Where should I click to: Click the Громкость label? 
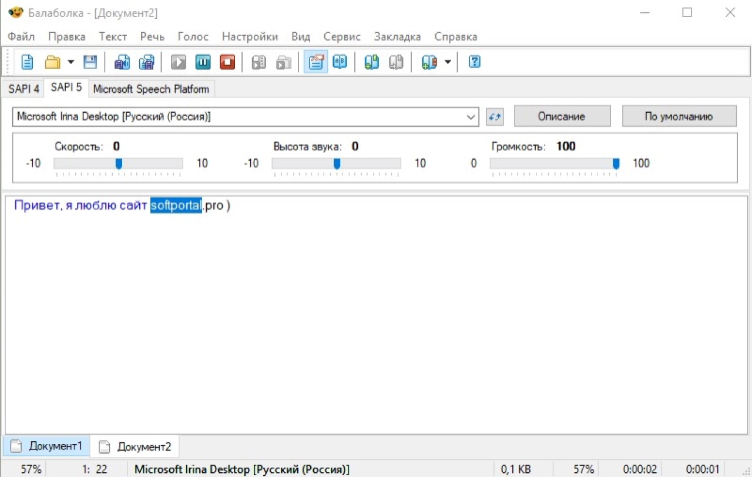point(519,146)
